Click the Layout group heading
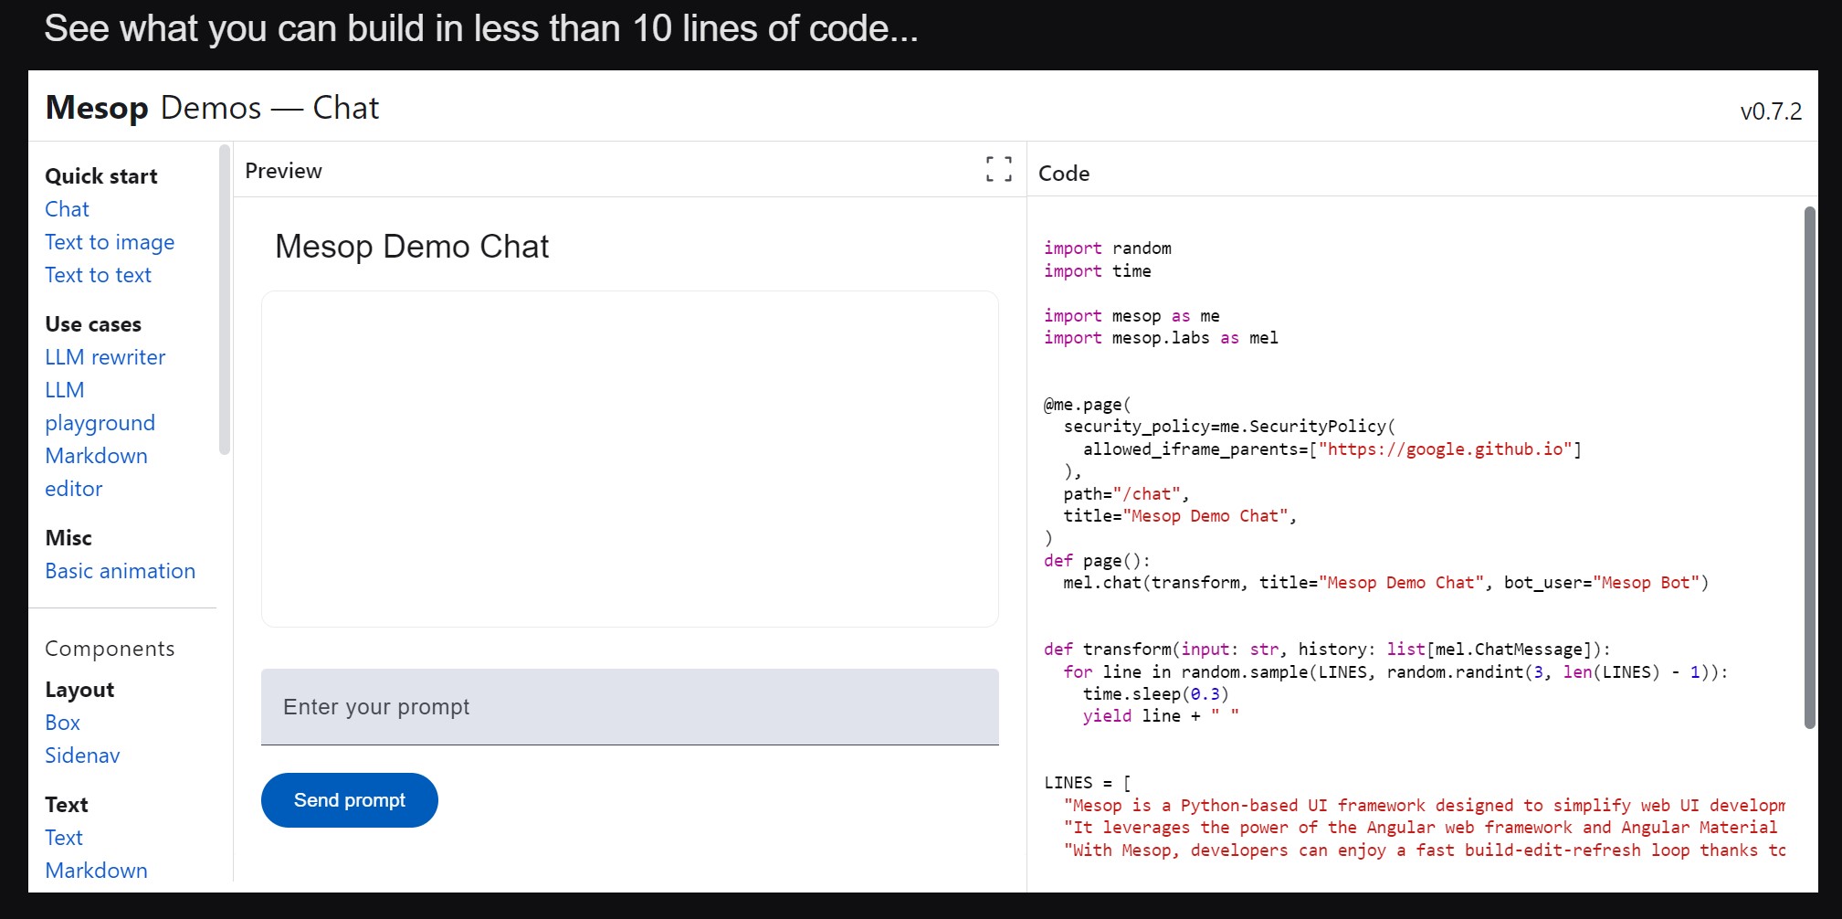Image resolution: width=1842 pixels, height=919 pixels. tap(79, 690)
